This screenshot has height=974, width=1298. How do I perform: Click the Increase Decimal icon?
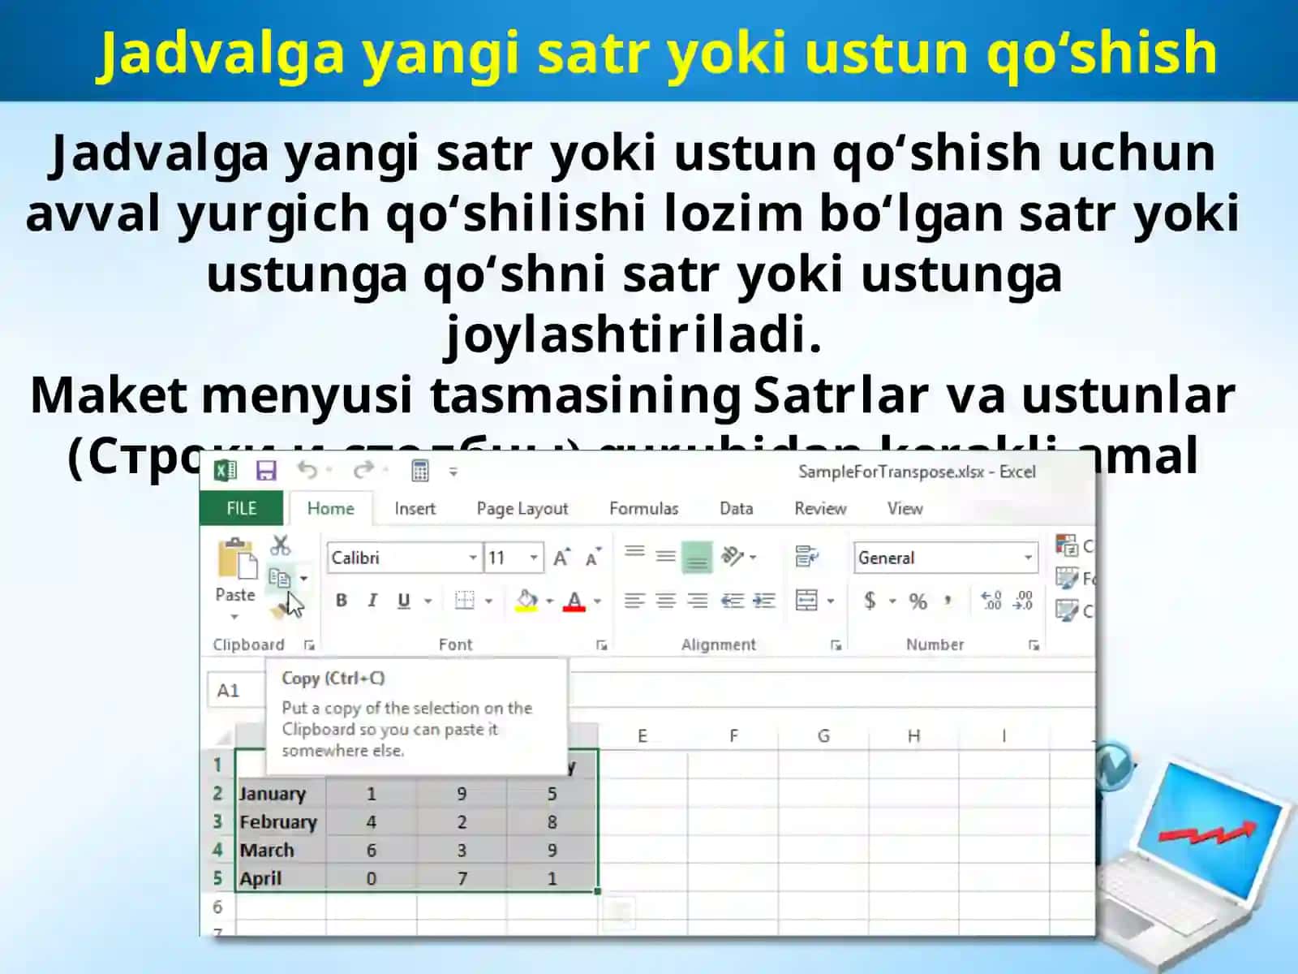click(991, 601)
